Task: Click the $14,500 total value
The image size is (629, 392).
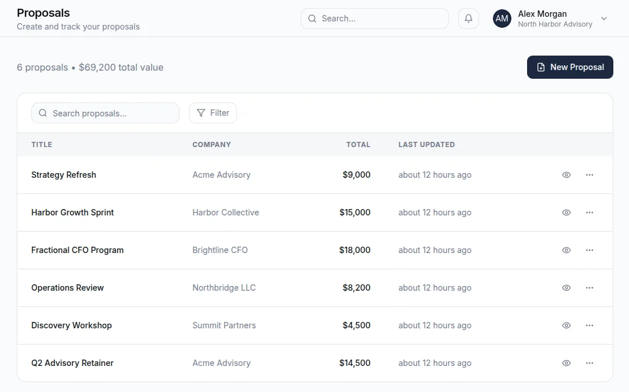Action: tap(354, 363)
